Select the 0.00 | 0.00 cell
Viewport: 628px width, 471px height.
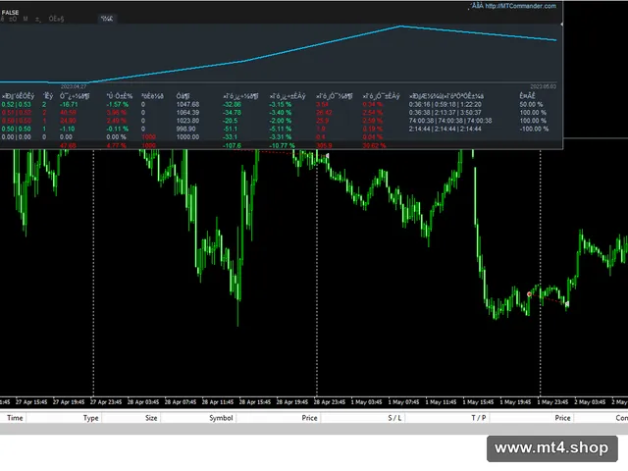pos(16,137)
